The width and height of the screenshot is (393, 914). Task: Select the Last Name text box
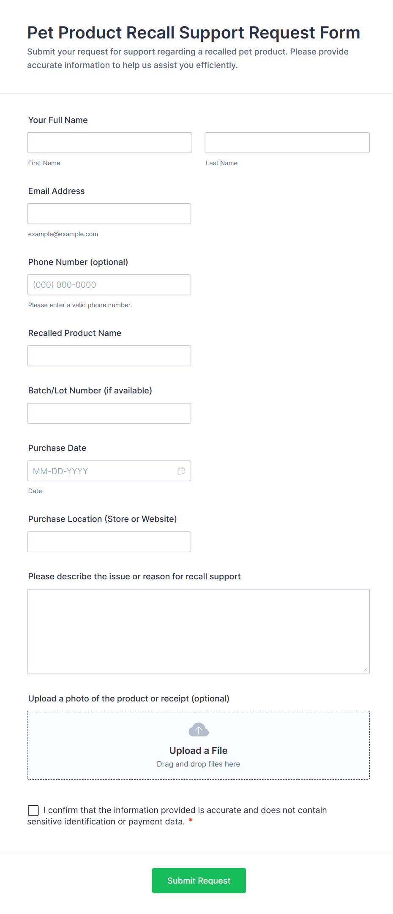[287, 143]
